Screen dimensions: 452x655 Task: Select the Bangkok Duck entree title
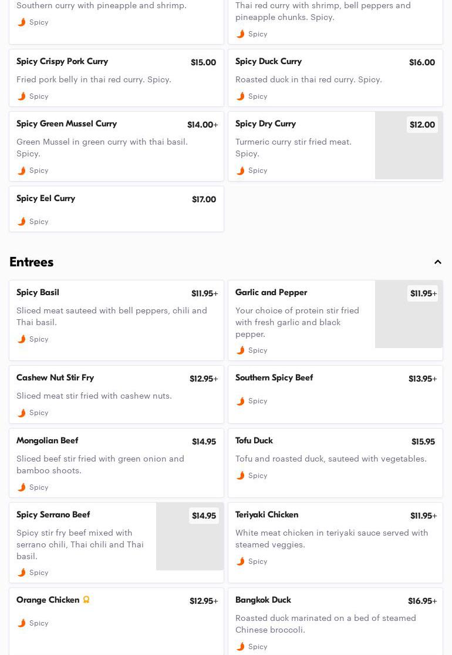(263, 600)
